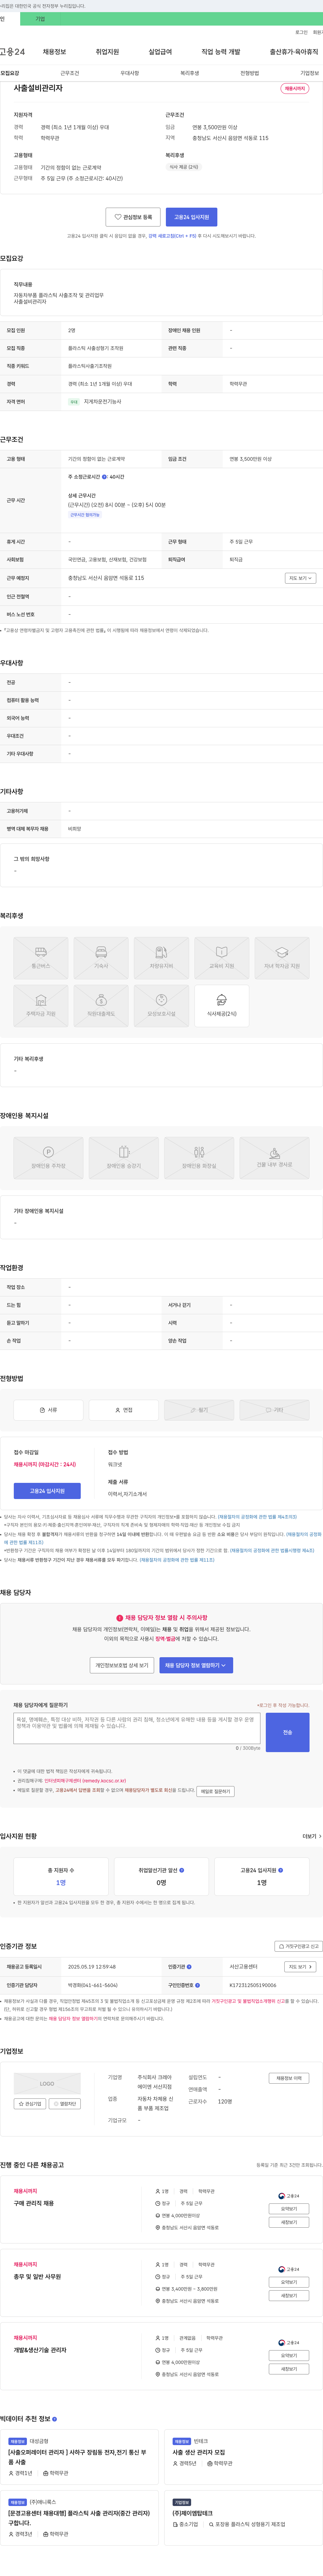The image size is (323, 2576).
Task: Click 관심정보 등록 heart button
Action: tap(133, 217)
